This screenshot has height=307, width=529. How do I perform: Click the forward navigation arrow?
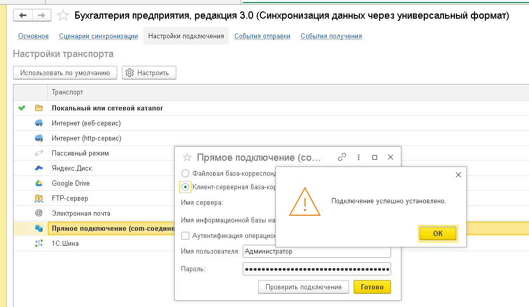[x=41, y=16]
